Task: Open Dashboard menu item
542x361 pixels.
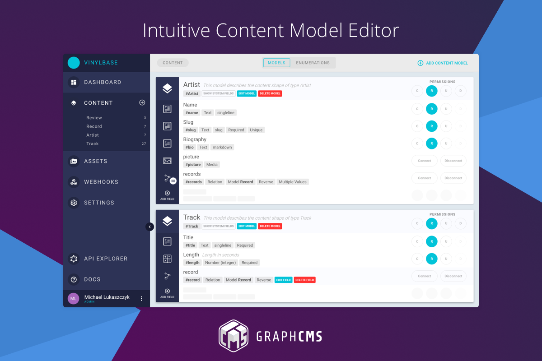Action: click(107, 83)
